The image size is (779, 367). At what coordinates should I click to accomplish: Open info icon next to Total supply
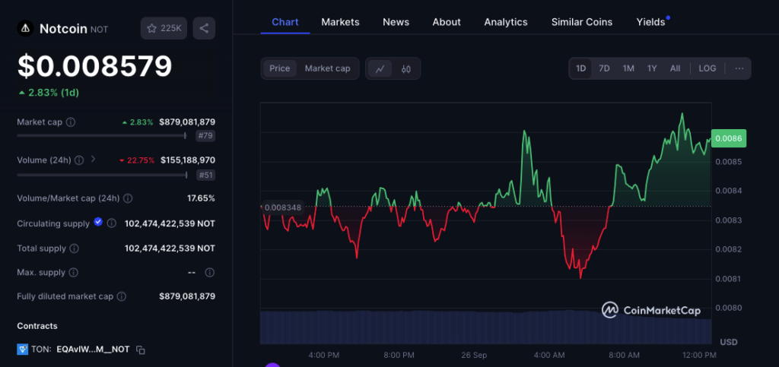74,248
